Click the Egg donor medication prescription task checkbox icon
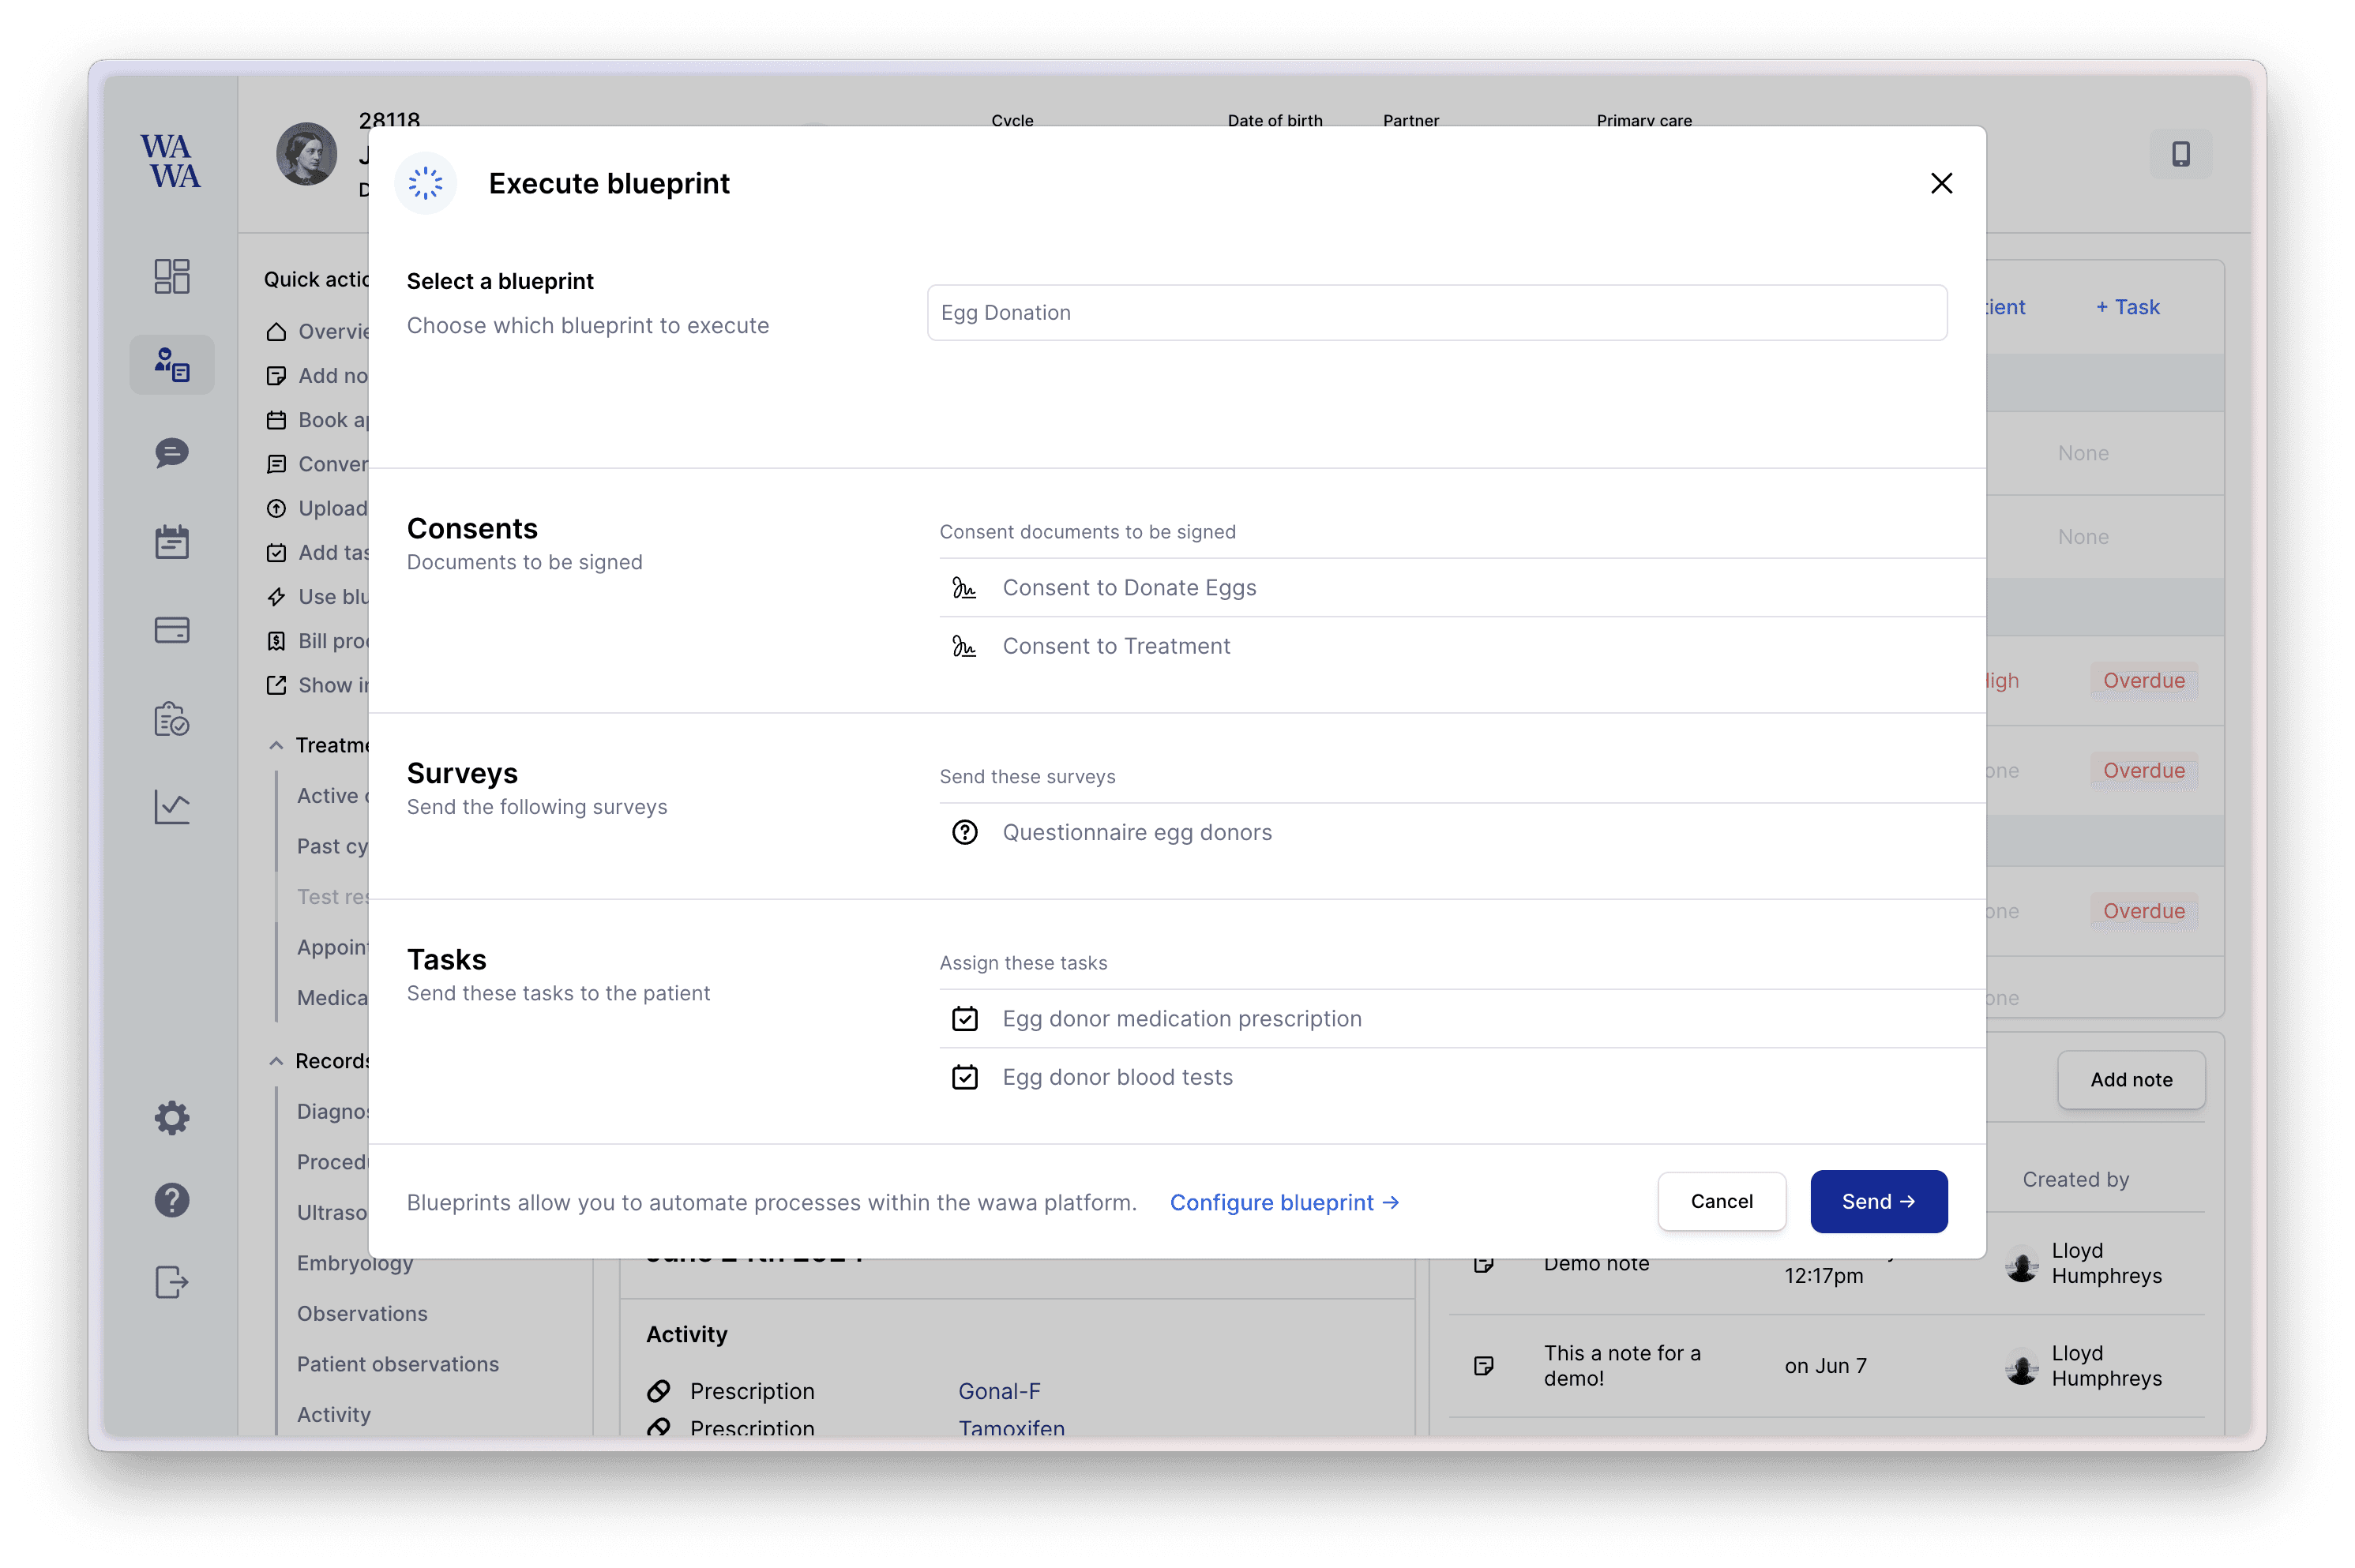 964,1019
